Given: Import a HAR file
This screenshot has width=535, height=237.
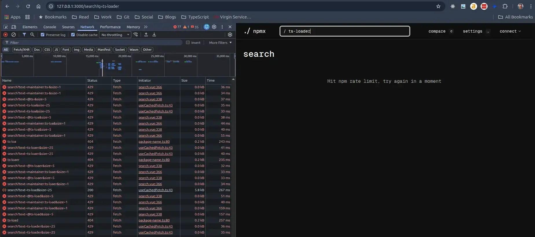Looking at the screenshot, I should [x=146, y=35].
